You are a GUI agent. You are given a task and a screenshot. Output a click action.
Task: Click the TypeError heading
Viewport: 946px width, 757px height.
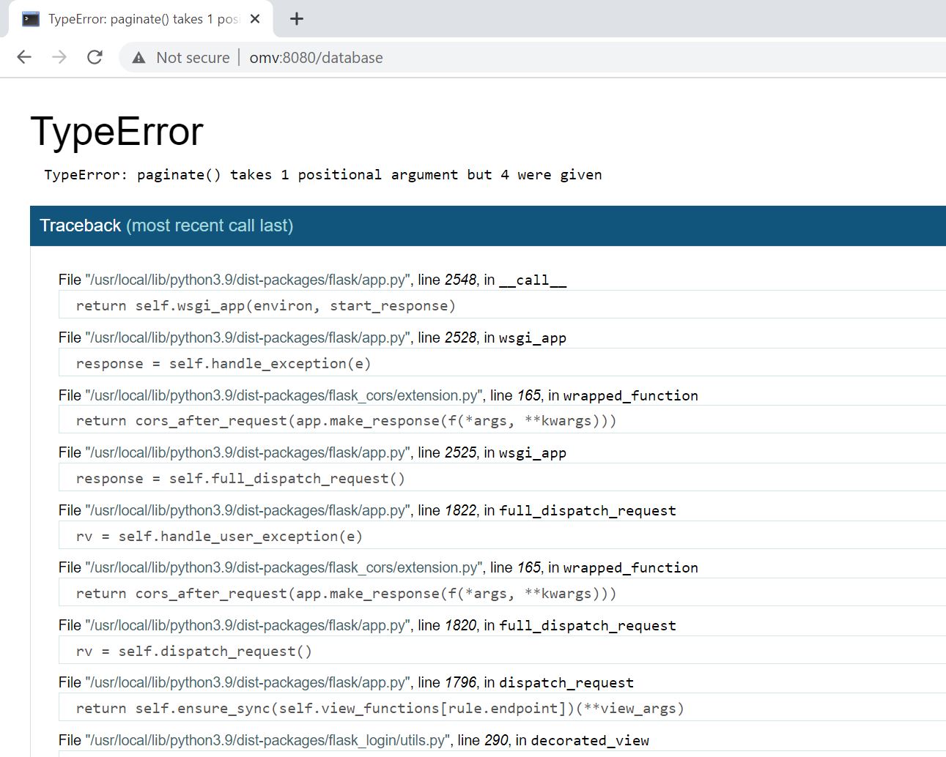(x=117, y=132)
